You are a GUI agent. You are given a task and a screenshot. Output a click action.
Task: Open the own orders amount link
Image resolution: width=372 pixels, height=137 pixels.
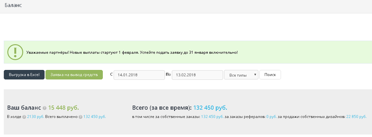[x=212, y=117]
